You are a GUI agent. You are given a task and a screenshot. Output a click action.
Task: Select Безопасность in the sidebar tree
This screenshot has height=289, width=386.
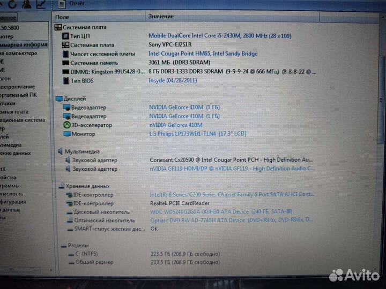tap(12, 194)
